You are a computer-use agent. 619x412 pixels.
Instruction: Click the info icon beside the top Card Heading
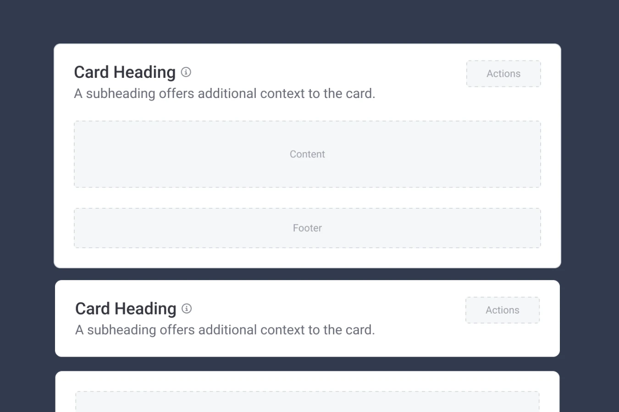186,72
